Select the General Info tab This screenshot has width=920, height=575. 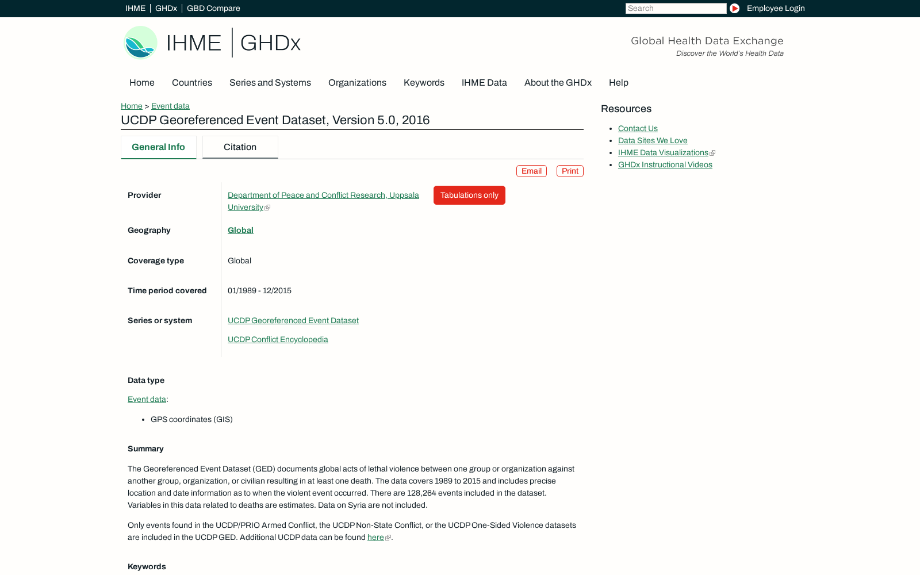[159, 147]
